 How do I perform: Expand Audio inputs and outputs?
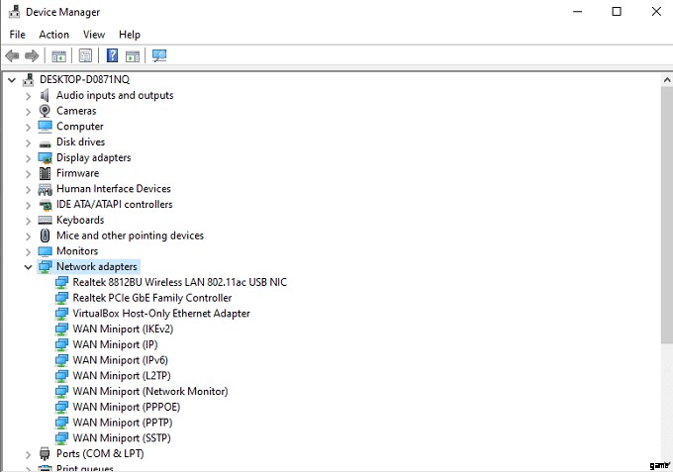click(x=28, y=96)
